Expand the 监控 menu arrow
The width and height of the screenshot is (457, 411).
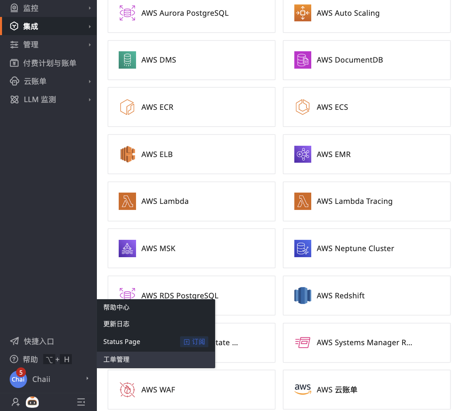pos(90,8)
